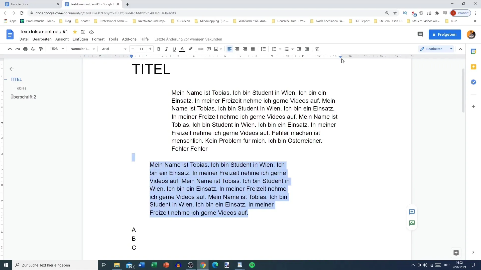Drag the font size stepper up
Image resolution: width=481 pixels, height=270 pixels.
coord(151,49)
